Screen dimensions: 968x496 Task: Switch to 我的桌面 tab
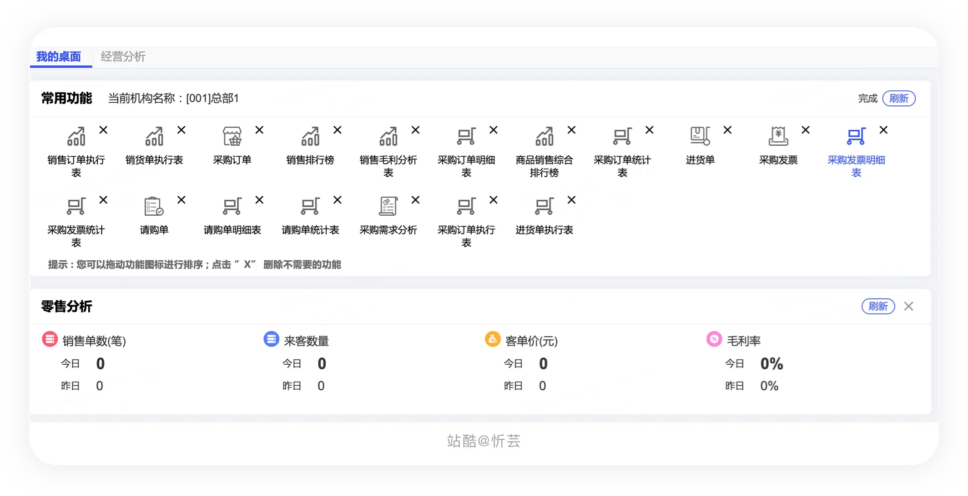pos(59,56)
